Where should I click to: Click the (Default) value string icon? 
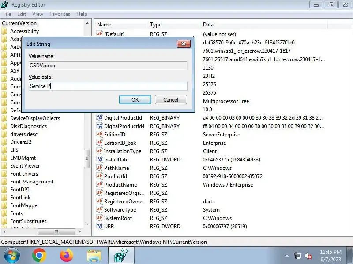pos(100,34)
